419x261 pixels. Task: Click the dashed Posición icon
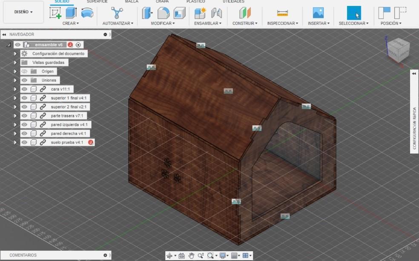click(400, 13)
